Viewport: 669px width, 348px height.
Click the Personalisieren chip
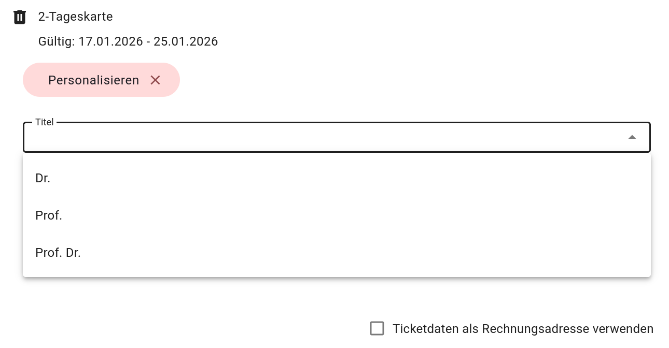point(93,80)
